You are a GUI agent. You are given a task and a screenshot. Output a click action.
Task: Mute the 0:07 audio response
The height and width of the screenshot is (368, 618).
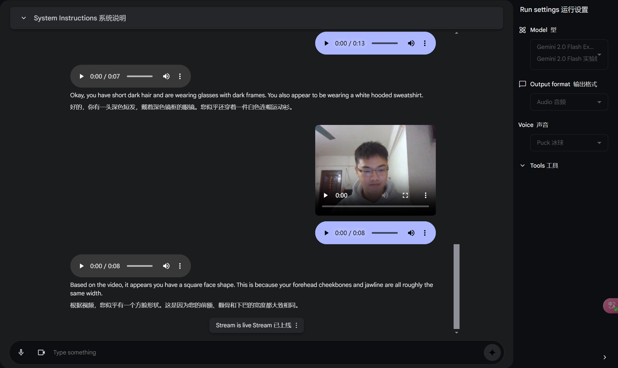(166, 76)
